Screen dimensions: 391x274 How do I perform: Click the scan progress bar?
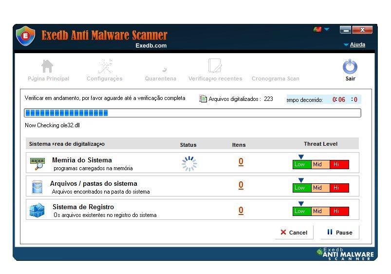click(192, 113)
